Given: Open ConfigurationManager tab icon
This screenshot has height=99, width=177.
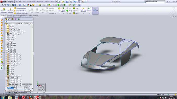Looking at the screenshot, I should point(13,19).
